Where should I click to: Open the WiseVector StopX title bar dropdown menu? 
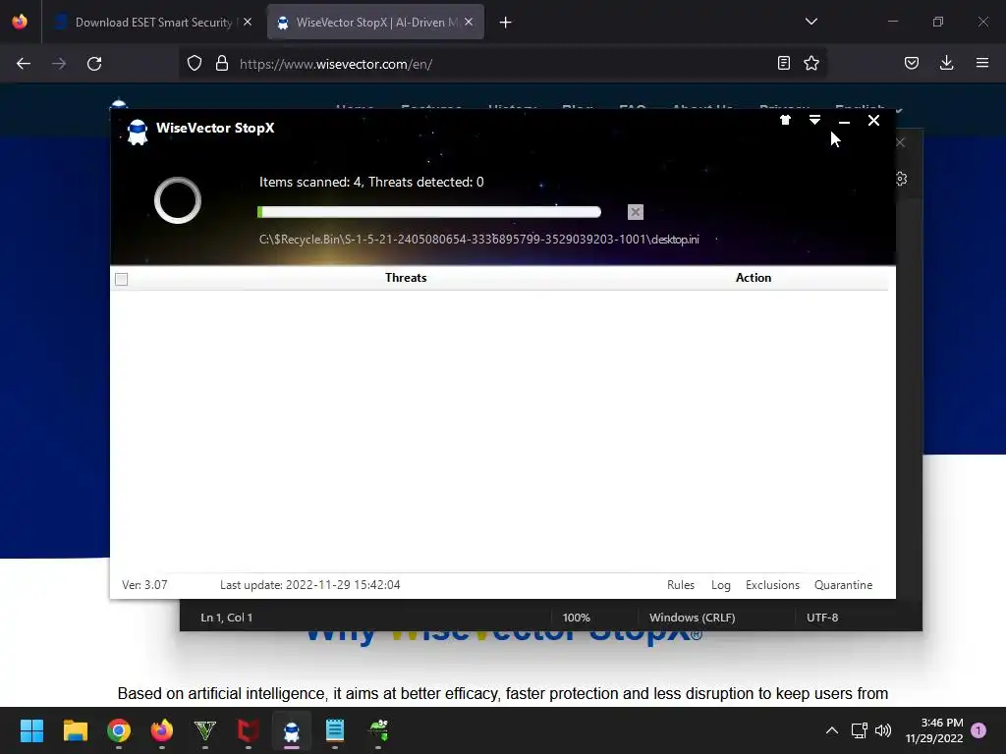click(814, 120)
